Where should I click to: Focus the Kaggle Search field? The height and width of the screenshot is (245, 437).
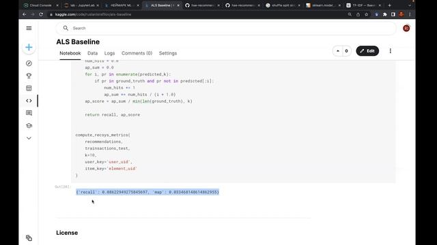click(x=226, y=28)
